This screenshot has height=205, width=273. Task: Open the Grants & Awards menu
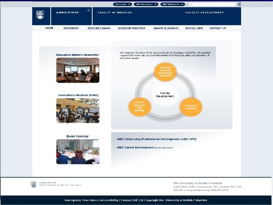click(166, 28)
